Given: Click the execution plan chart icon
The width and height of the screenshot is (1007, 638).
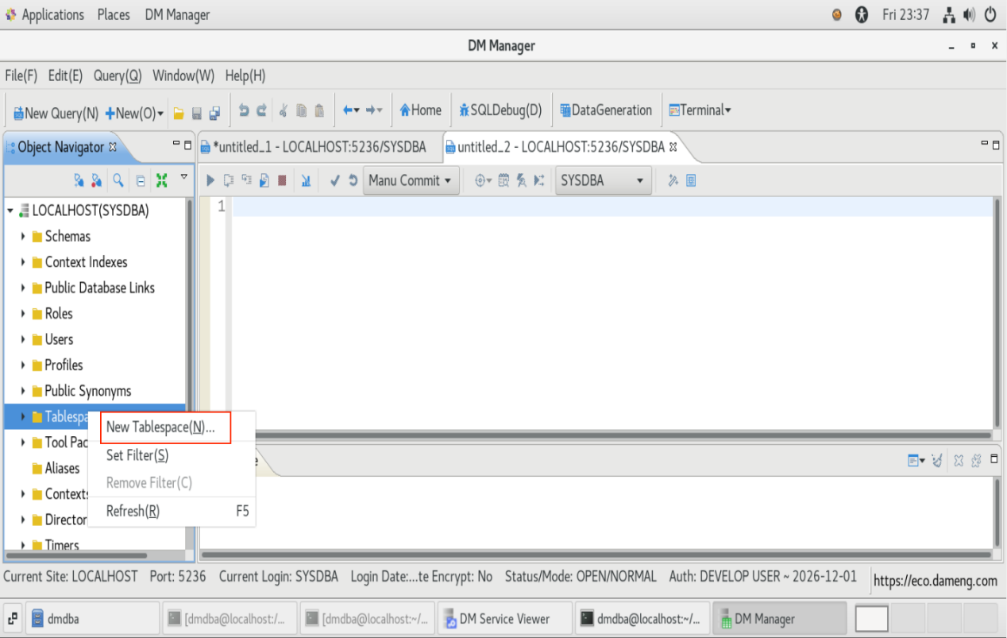Looking at the screenshot, I should (306, 180).
